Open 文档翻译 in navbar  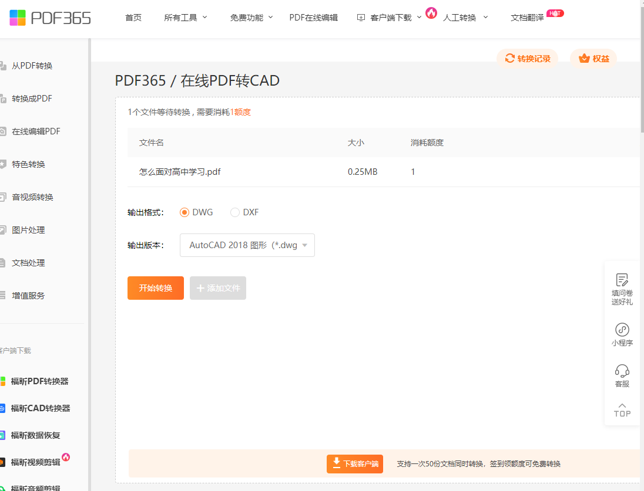pyautogui.click(x=527, y=18)
